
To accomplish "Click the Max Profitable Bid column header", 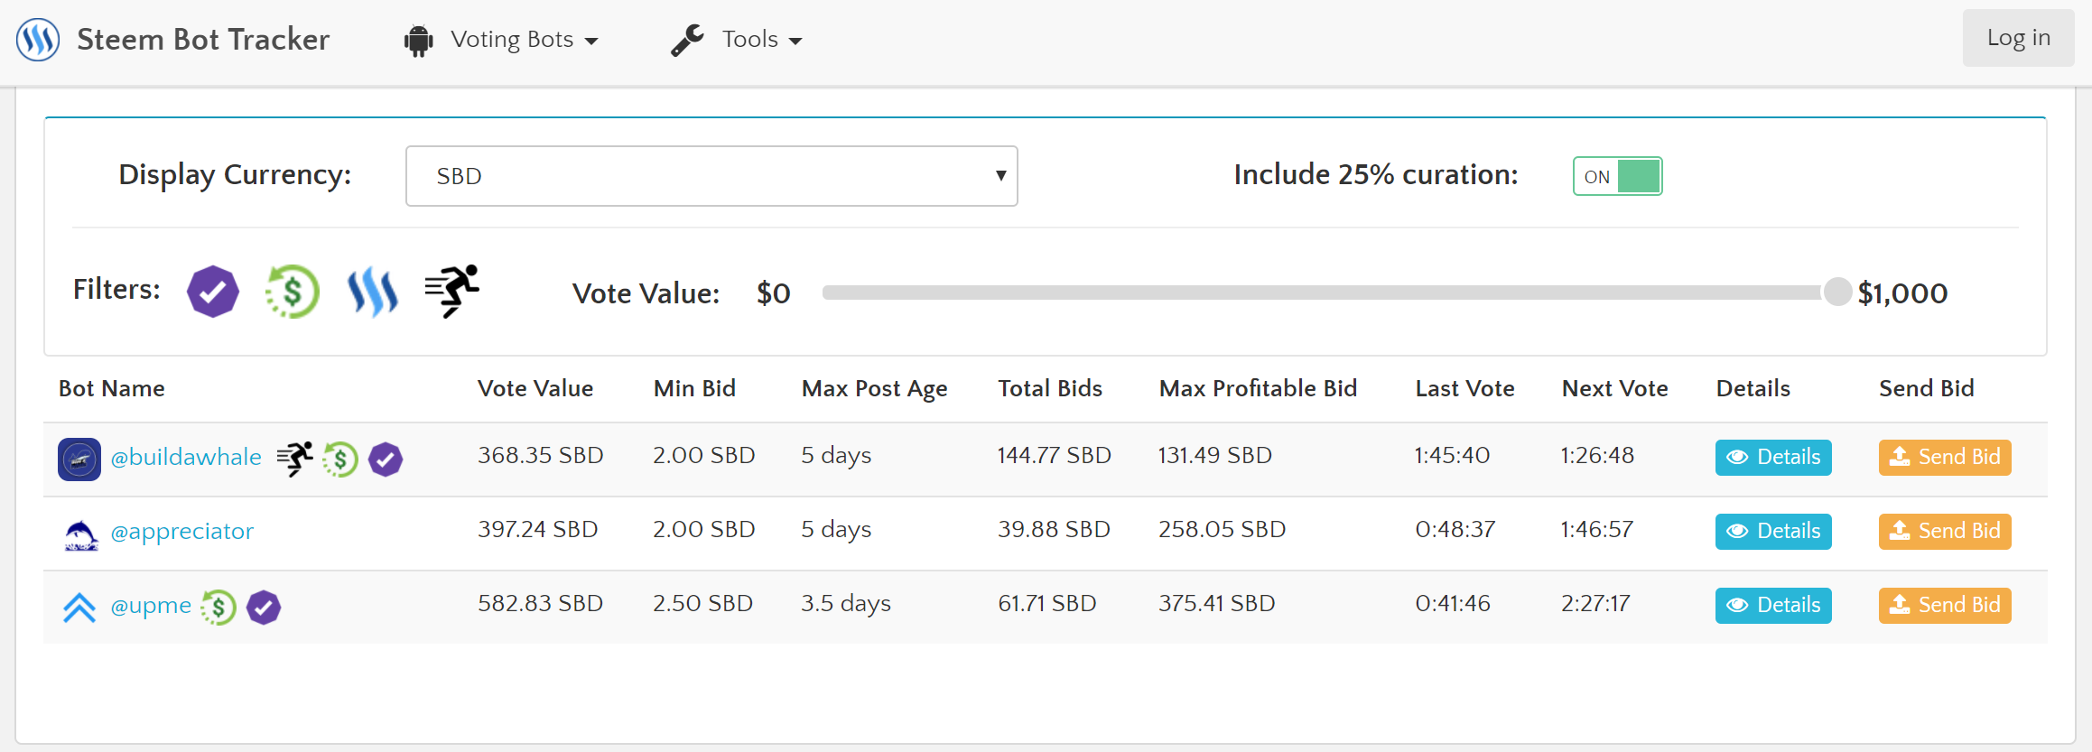I will (x=1258, y=389).
